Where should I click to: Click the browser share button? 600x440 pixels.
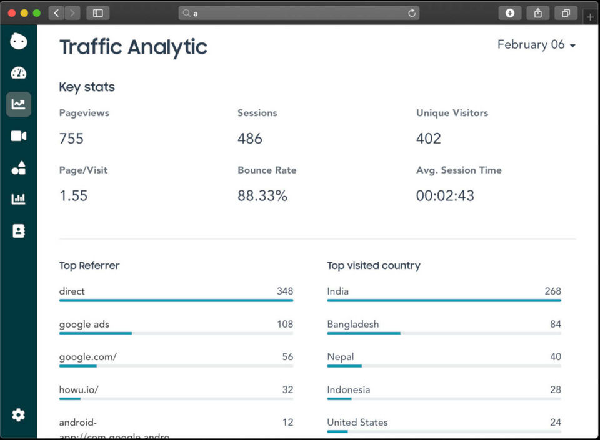coord(538,13)
